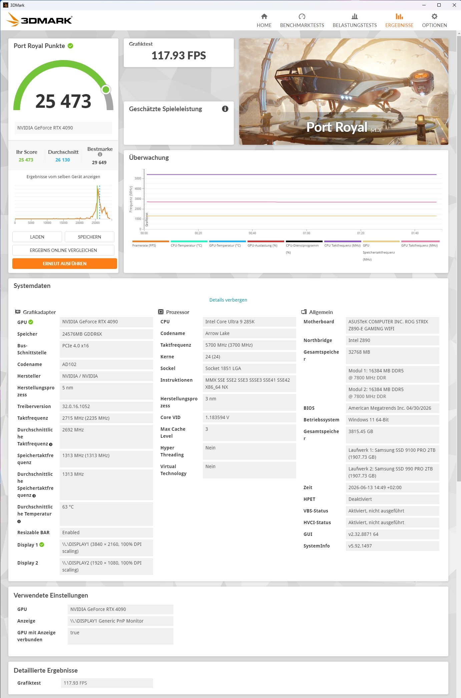
Task: Click the SPEICHERN button
Action: (89, 237)
